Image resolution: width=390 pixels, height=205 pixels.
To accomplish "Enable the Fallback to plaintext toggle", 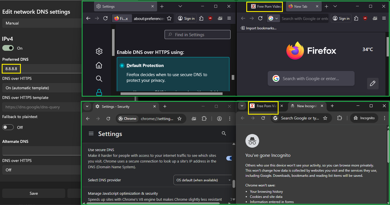I will pos(8,127).
